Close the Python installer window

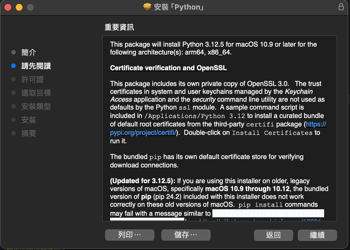[8, 7]
